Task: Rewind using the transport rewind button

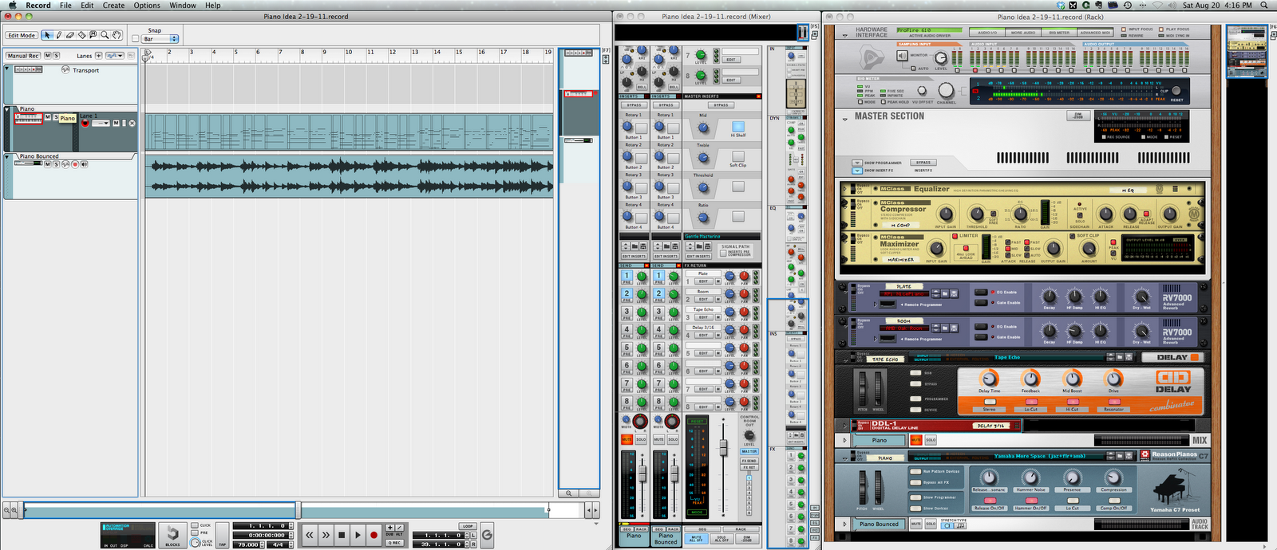Action: pyautogui.click(x=310, y=535)
